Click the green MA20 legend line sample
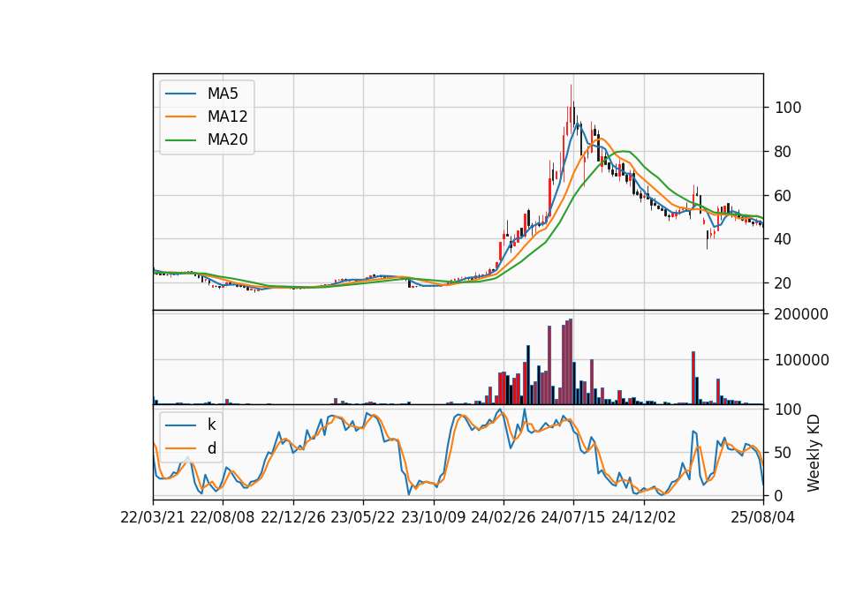The image size is (848, 609). point(180,139)
